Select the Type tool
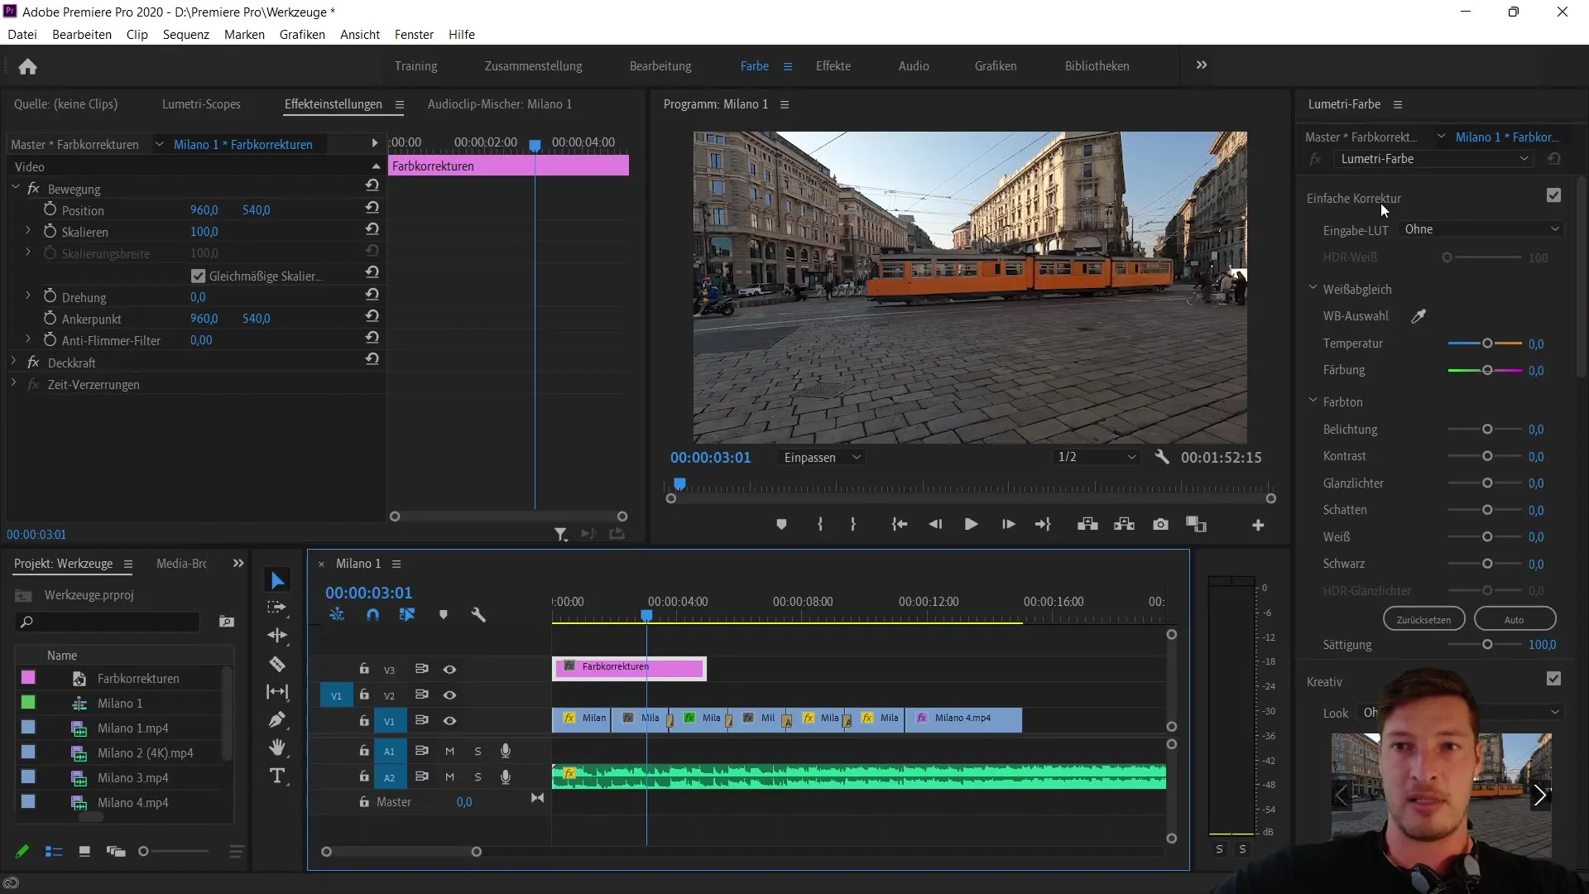The image size is (1589, 894). pyautogui.click(x=277, y=776)
